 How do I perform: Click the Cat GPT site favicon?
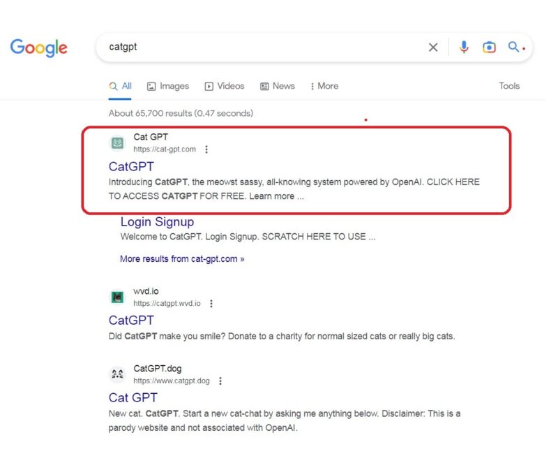click(x=117, y=143)
